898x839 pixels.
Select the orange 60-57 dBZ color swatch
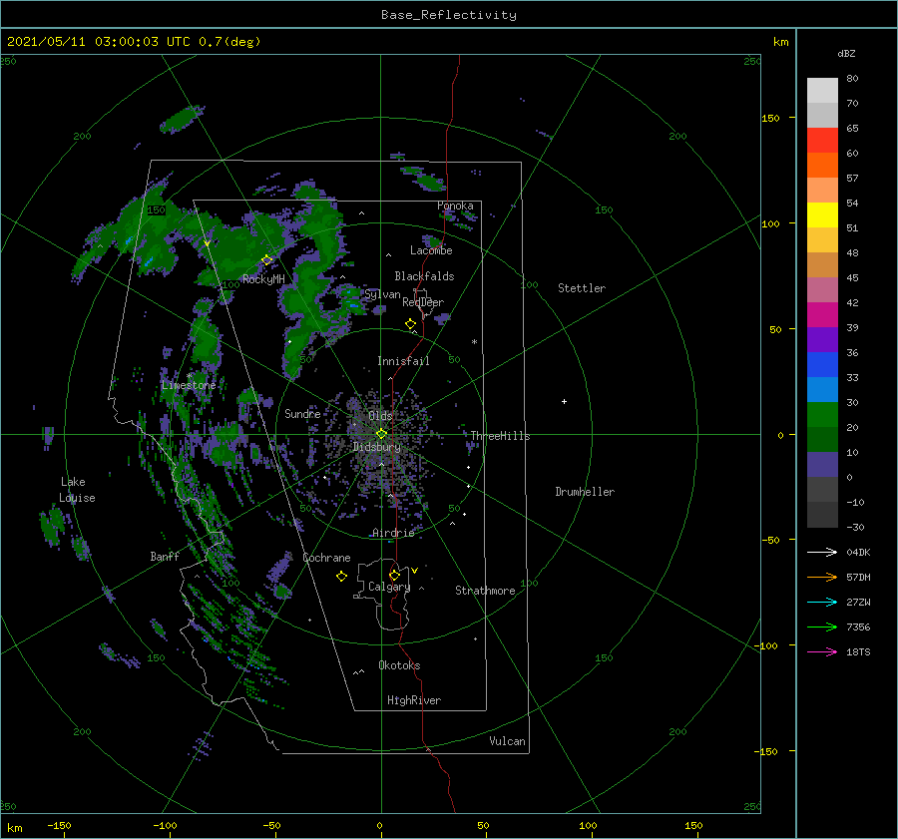(822, 165)
